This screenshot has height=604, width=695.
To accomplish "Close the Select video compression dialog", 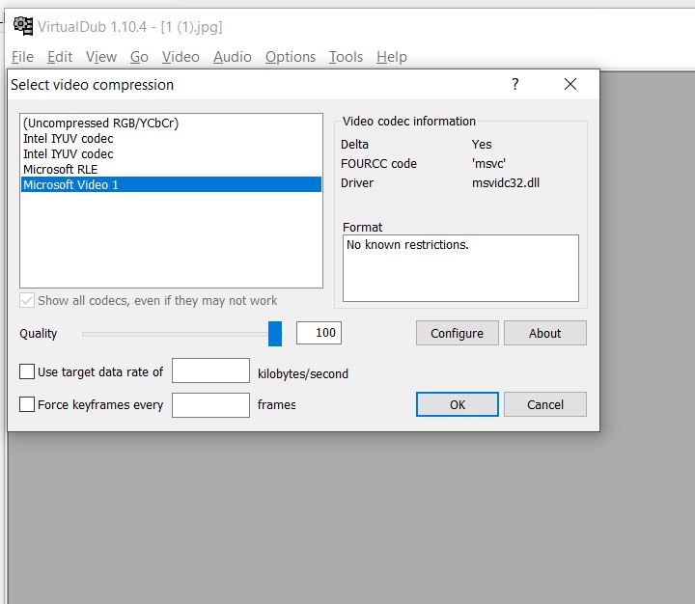I will (570, 84).
